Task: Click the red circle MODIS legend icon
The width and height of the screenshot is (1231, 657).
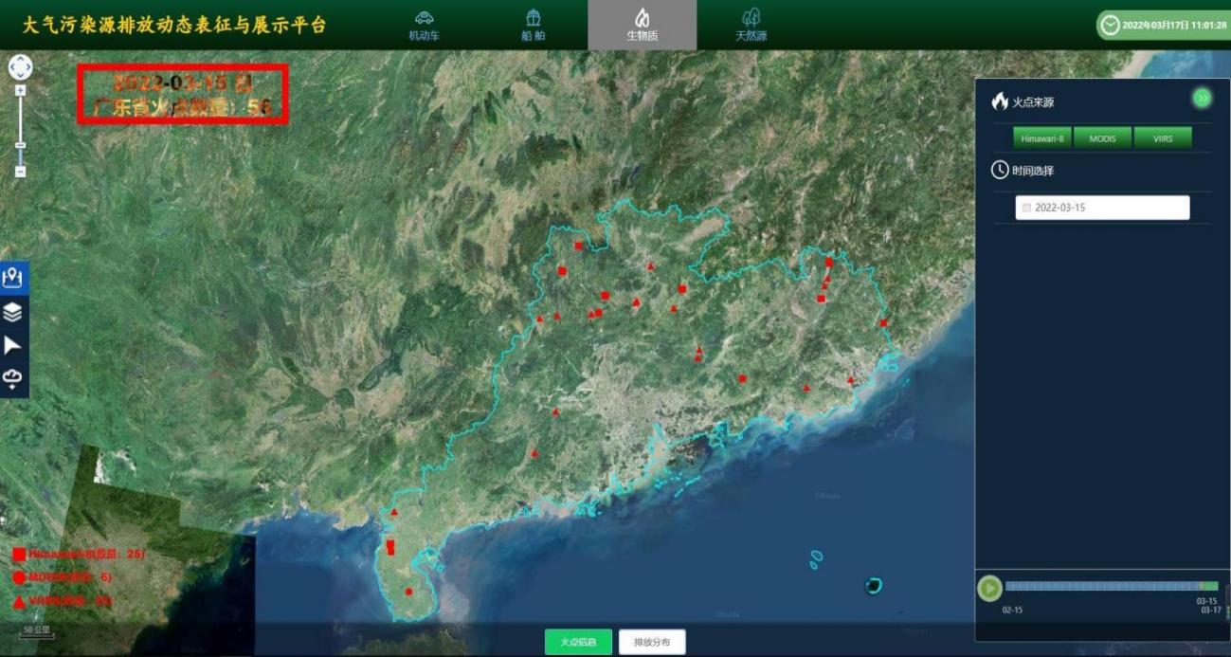Action: 19,577
